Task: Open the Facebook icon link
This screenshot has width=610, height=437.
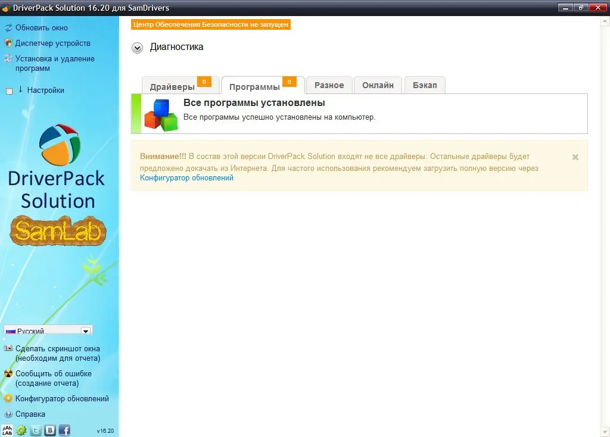Action: pos(64,430)
